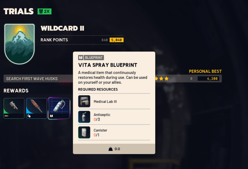The height and width of the screenshot is (169, 248).
Task: Click the Antiseptic 0/3 requirement row
Action: point(114,117)
